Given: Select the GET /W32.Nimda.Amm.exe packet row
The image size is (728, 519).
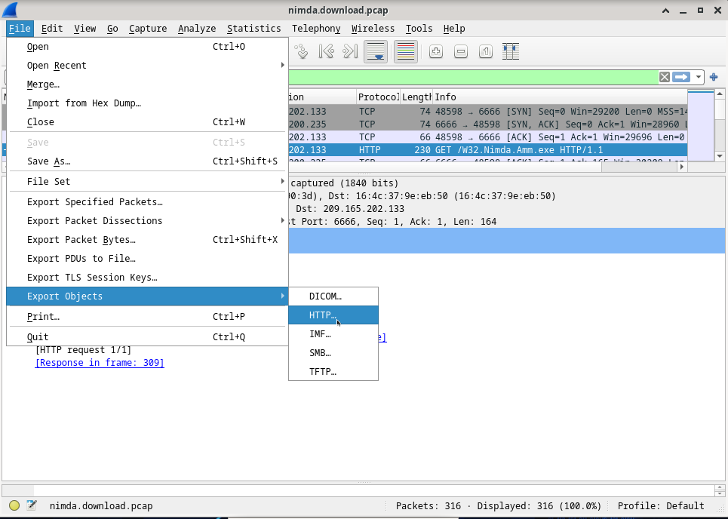Looking at the screenshot, I should click(x=487, y=150).
